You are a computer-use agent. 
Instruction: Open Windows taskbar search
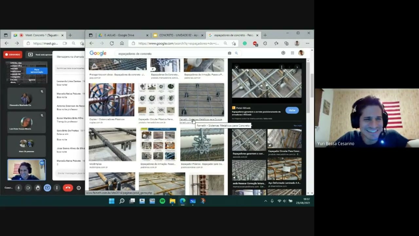click(x=122, y=201)
